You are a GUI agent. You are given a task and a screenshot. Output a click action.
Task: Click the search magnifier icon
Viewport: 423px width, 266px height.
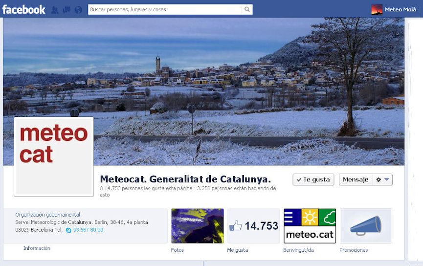(x=247, y=9)
